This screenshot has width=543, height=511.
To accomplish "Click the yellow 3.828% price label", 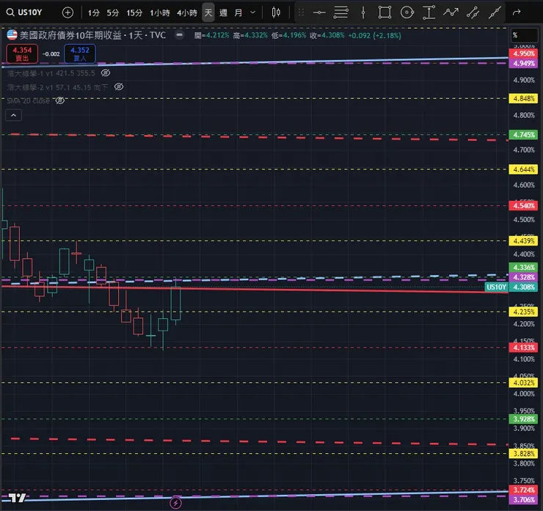I will [x=523, y=454].
